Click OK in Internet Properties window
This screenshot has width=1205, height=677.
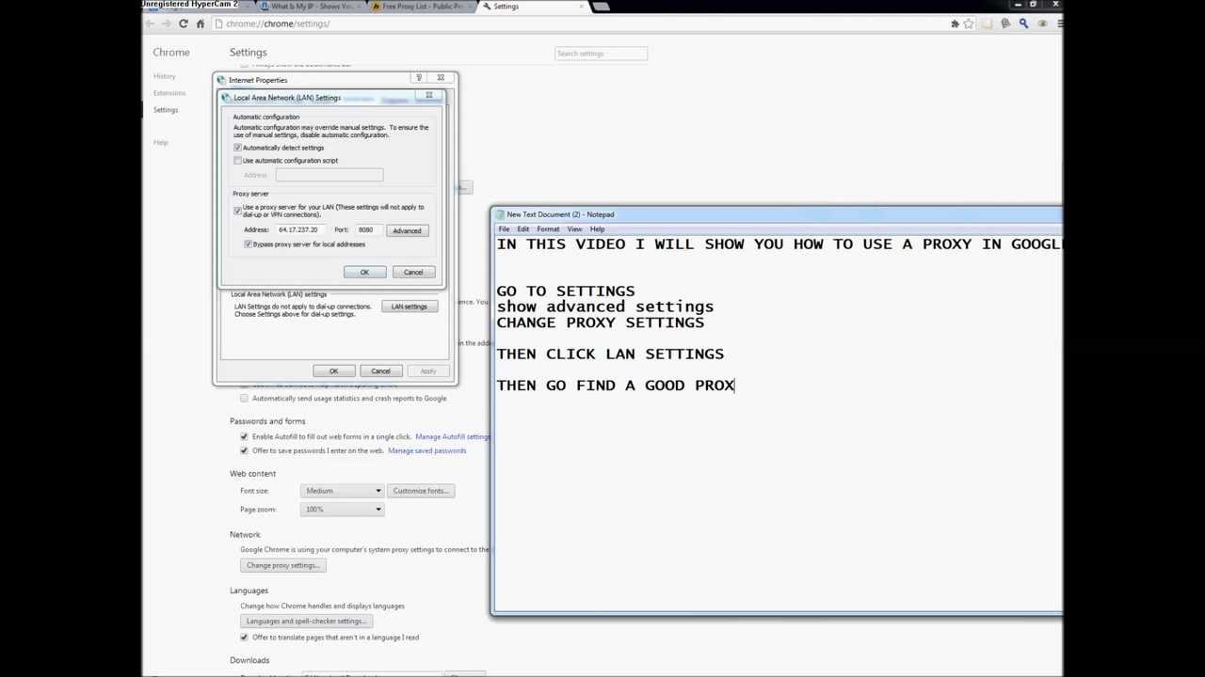pos(333,371)
